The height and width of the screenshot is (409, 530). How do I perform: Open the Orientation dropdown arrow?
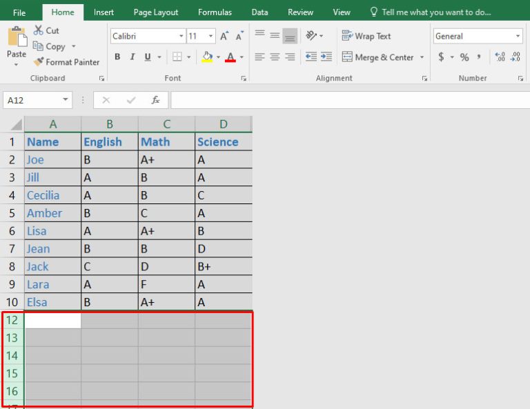click(321, 36)
